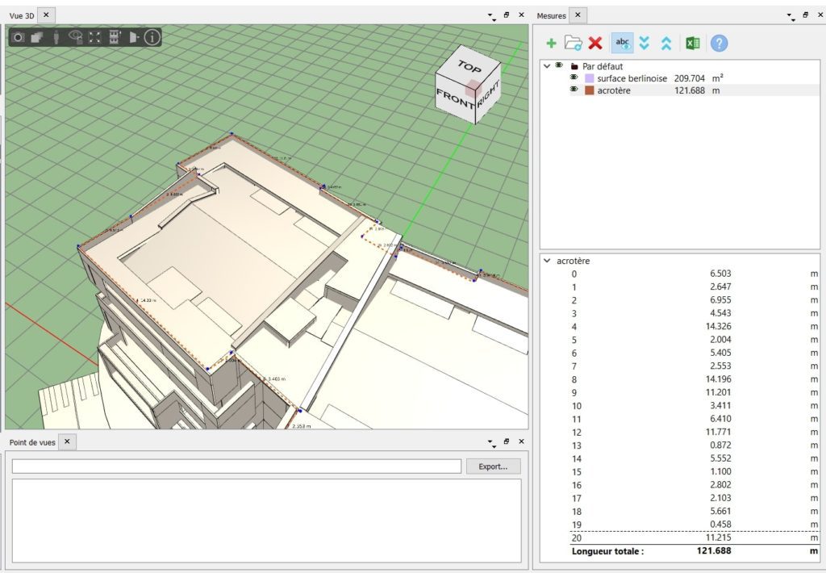Viewport: 826px width, 573px height.
Task: Collapse all with double up chevrons
Action: point(665,44)
